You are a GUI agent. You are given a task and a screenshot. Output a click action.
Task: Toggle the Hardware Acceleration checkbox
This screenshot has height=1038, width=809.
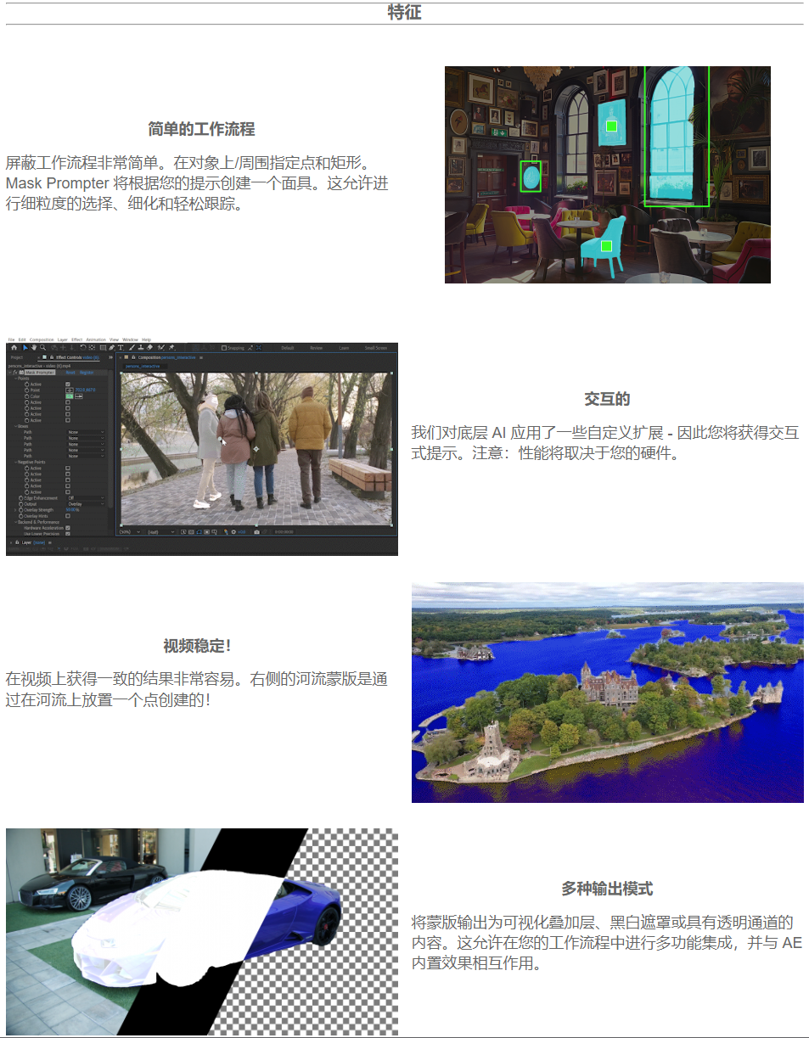click(68, 528)
